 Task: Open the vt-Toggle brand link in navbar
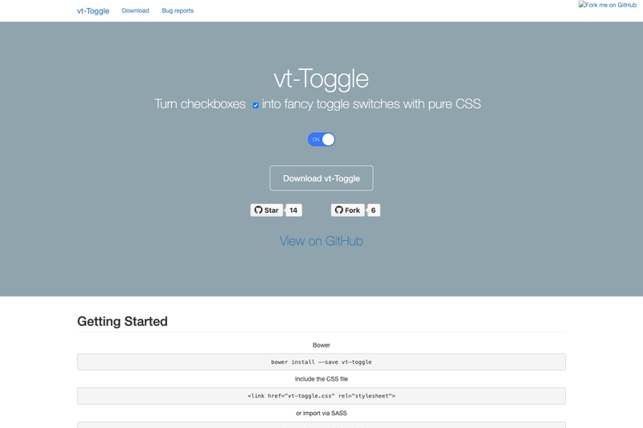pos(93,11)
